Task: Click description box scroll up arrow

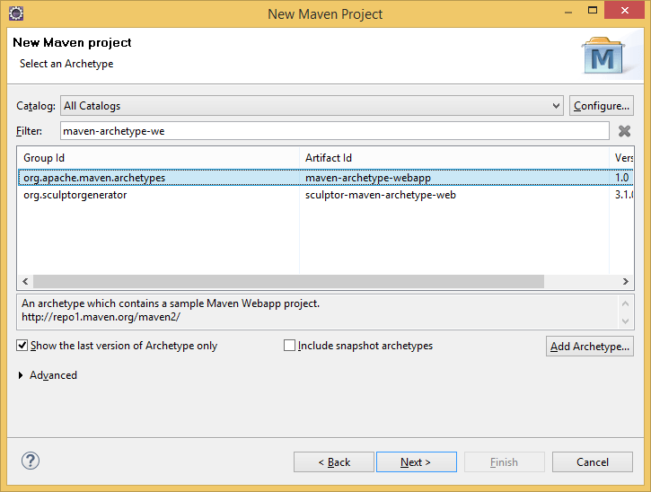Action: pyautogui.click(x=625, y=303)
